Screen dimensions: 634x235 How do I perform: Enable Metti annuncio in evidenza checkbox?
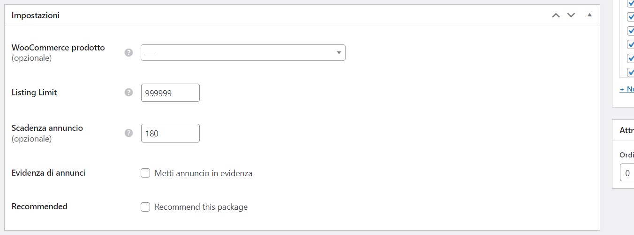coord(145,173)
